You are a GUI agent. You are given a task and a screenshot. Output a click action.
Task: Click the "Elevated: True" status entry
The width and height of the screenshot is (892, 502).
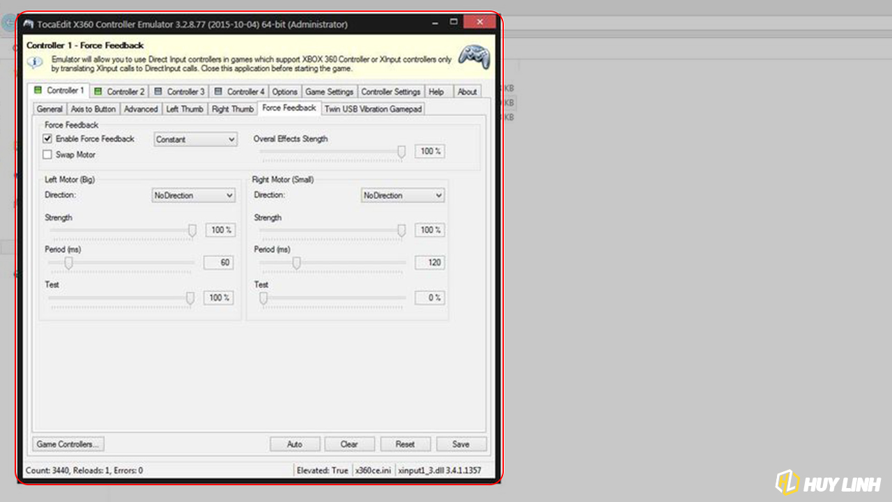[x=322, y=471]
